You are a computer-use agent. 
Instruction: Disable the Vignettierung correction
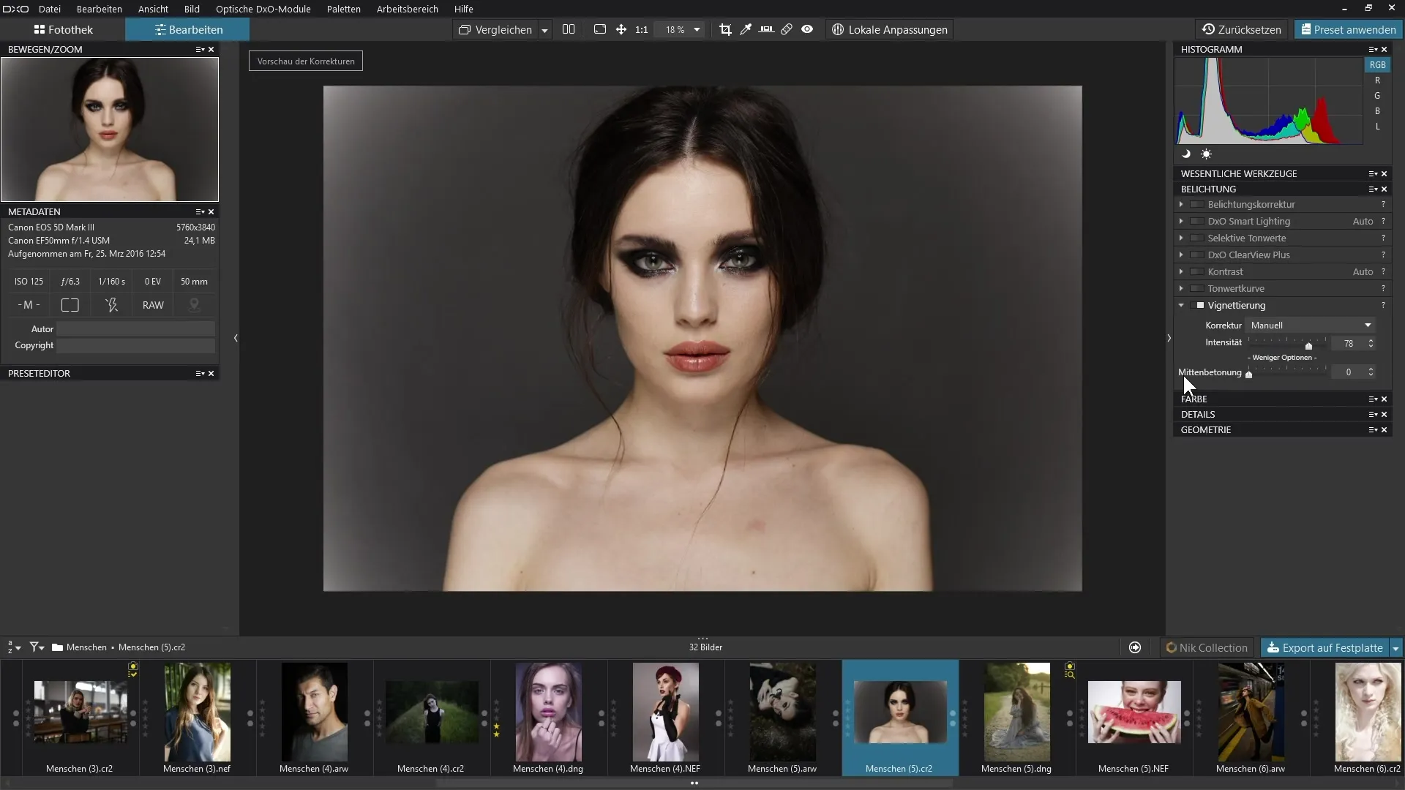(1197, 306)
